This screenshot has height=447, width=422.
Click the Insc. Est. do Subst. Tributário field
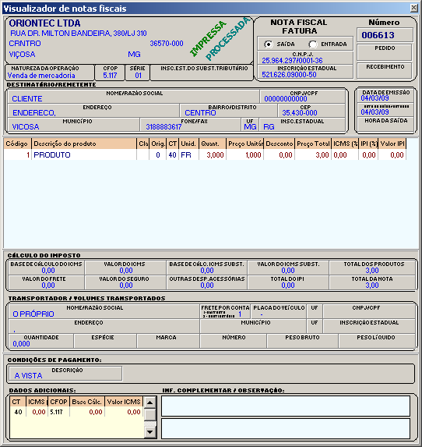tap(201, 73)
